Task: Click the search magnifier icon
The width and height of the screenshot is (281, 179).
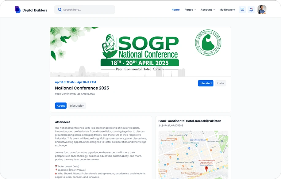Action: coord(60,10)
